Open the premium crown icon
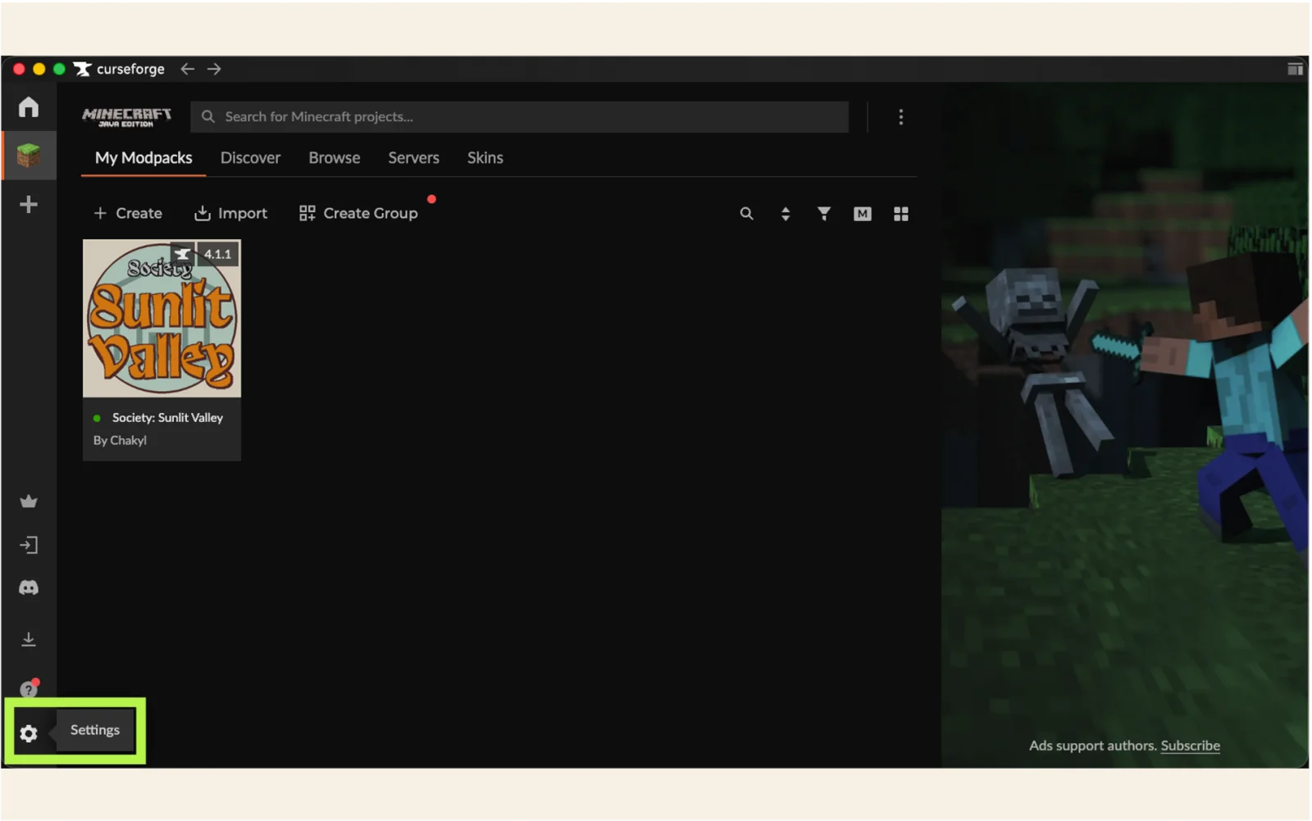Image resolution: width=1312 pixels, height=821 pixels. point(29,501)
